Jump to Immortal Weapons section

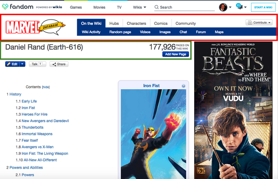point(37,134)
